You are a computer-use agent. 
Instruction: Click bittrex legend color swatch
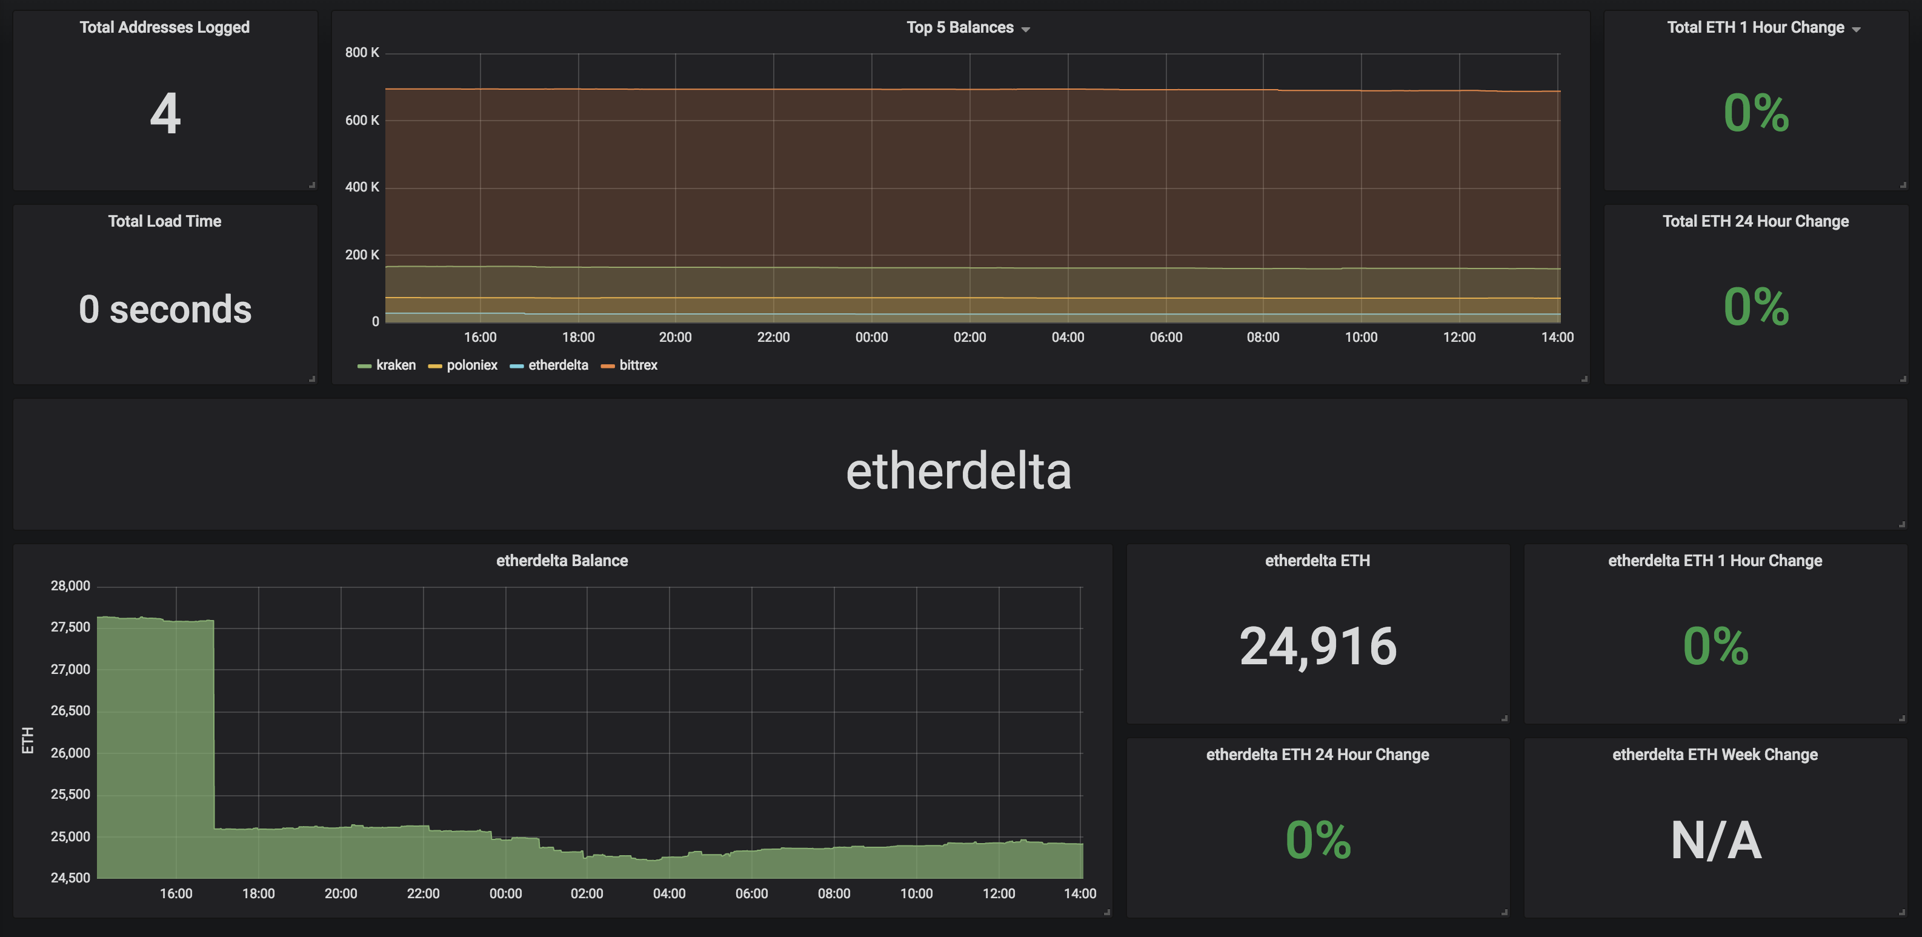click(607, 365)
